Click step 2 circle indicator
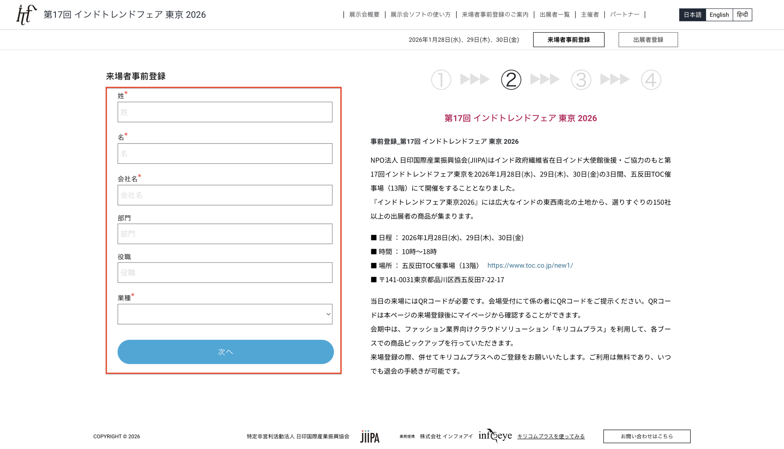Image resolution: width=784 pixels, height=449 pixels. click(511, 80)
